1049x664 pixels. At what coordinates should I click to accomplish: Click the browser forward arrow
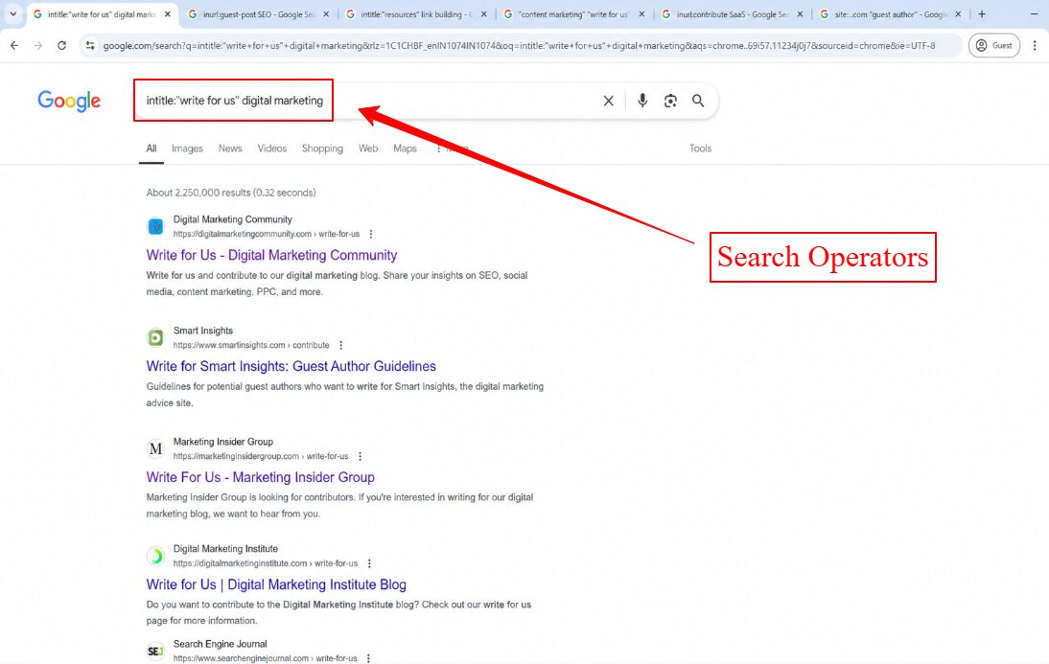(38, 45)
